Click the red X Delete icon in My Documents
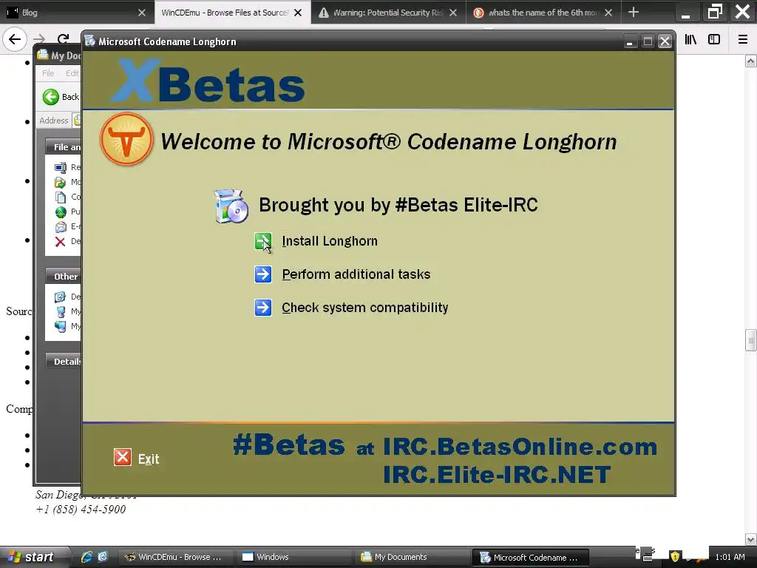The image size is (757, 568). pos(60,242)
